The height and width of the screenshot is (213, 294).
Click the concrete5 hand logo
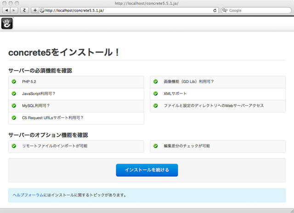pos(7,23)
